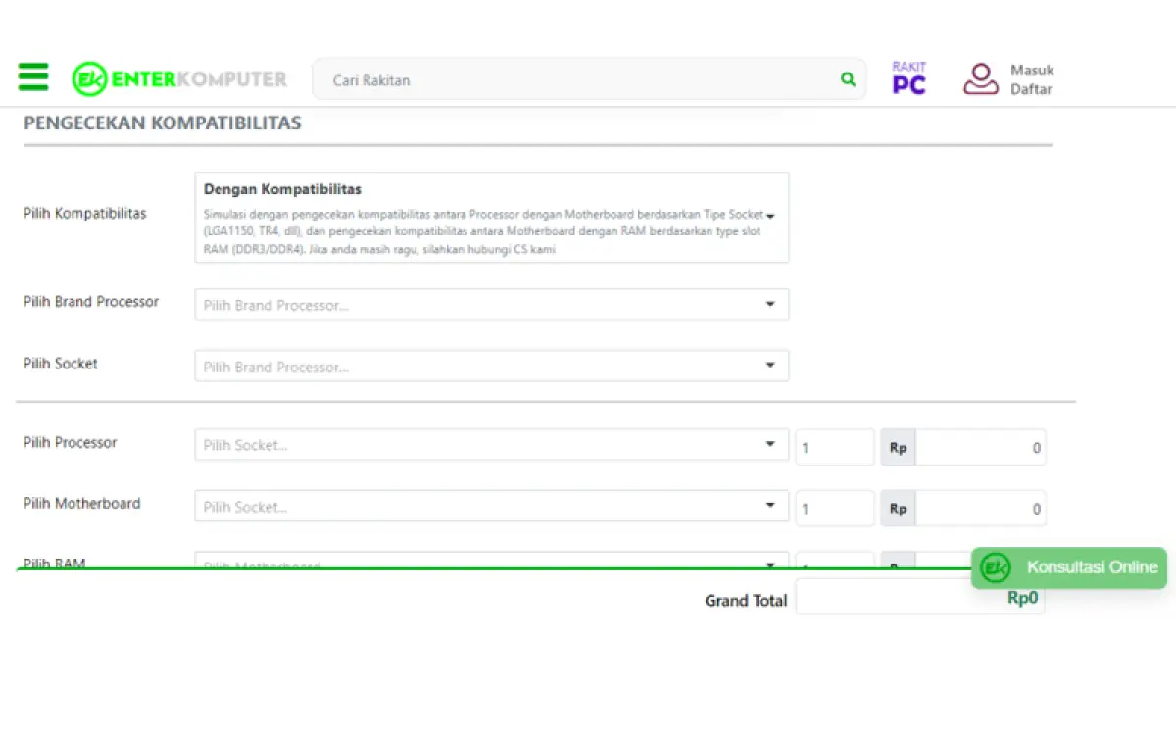Click the Motherboard price field showing 0
The image size is (1176, 735).
[982, 508]
